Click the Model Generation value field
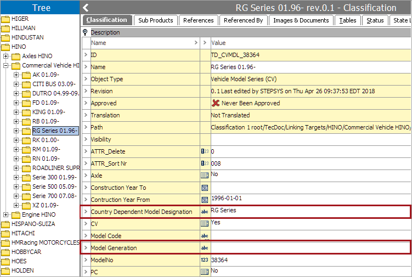This screenshot has height=277, width=412. [x=310, y=248]
